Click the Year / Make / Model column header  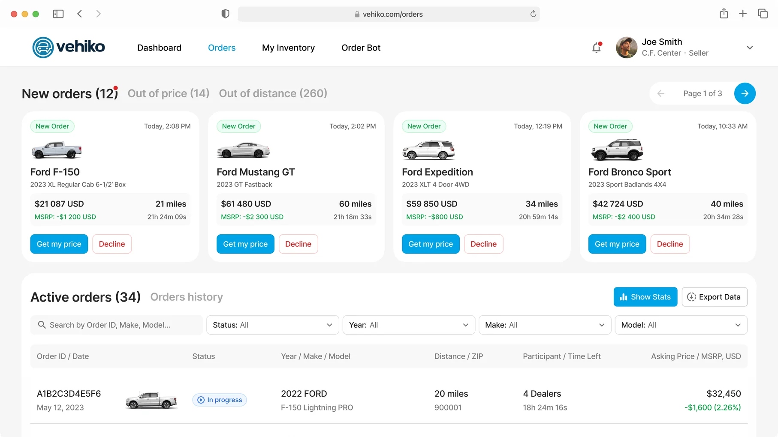316,356
